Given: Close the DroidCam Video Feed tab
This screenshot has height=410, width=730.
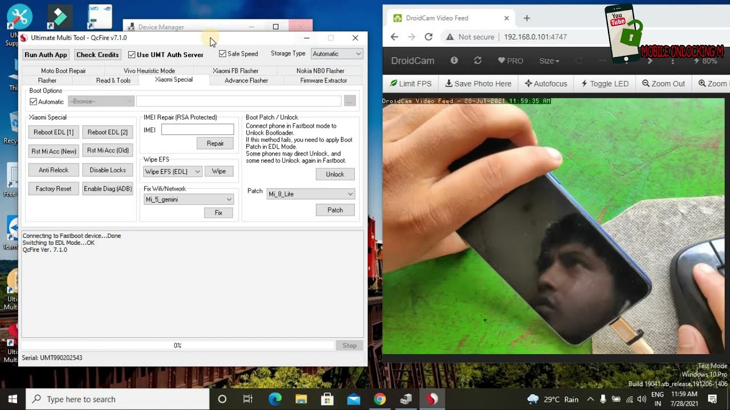Looking at the screenshot, I should [x=506, y=18].
